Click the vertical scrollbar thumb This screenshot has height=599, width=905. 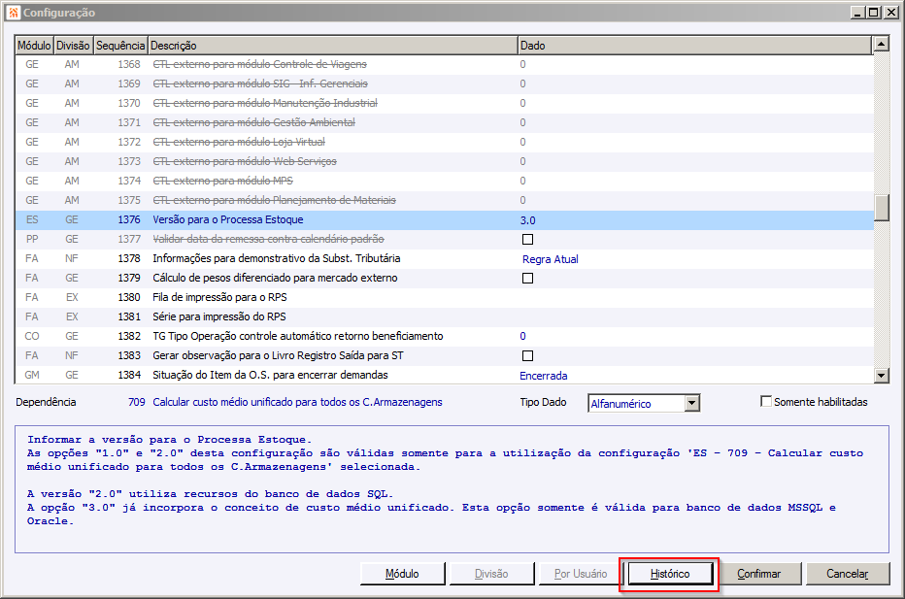(x=881, y=208)
